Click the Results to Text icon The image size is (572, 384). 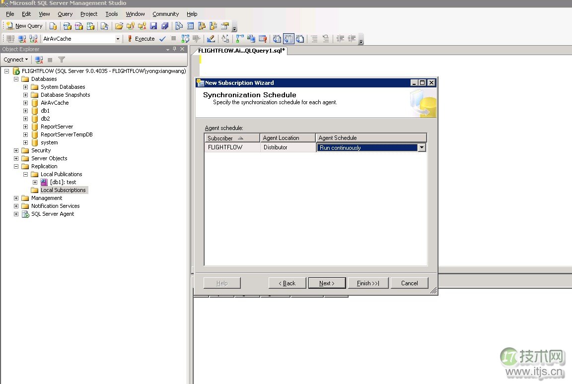pos(277,39)
